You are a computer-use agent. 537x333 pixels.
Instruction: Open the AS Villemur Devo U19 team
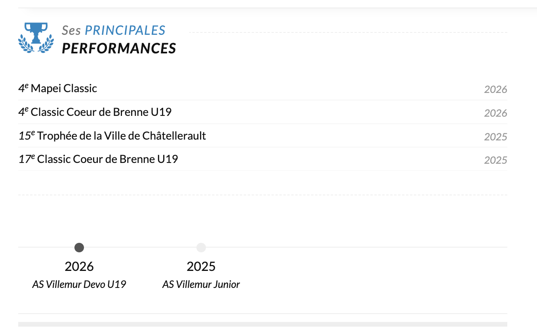[79, 284]
